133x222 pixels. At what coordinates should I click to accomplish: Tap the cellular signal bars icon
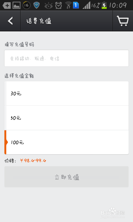coord(86,5)
